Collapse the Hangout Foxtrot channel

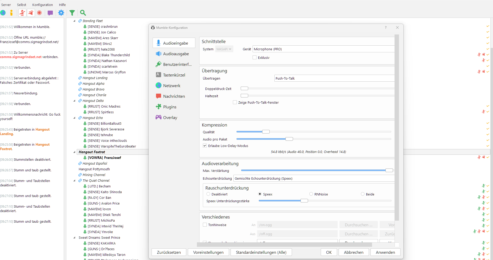click(x=74, y=152)
